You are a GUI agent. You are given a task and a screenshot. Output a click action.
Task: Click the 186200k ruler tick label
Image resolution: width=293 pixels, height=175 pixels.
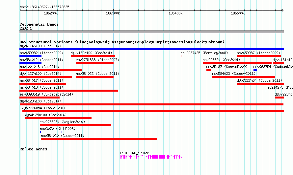pos(51,13)
